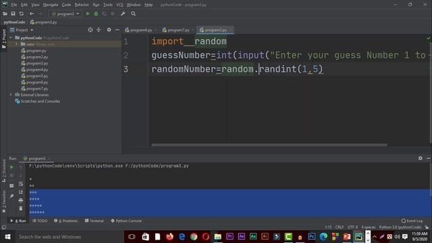
Task: Open Windows Start menu
Action: [7, 237]
